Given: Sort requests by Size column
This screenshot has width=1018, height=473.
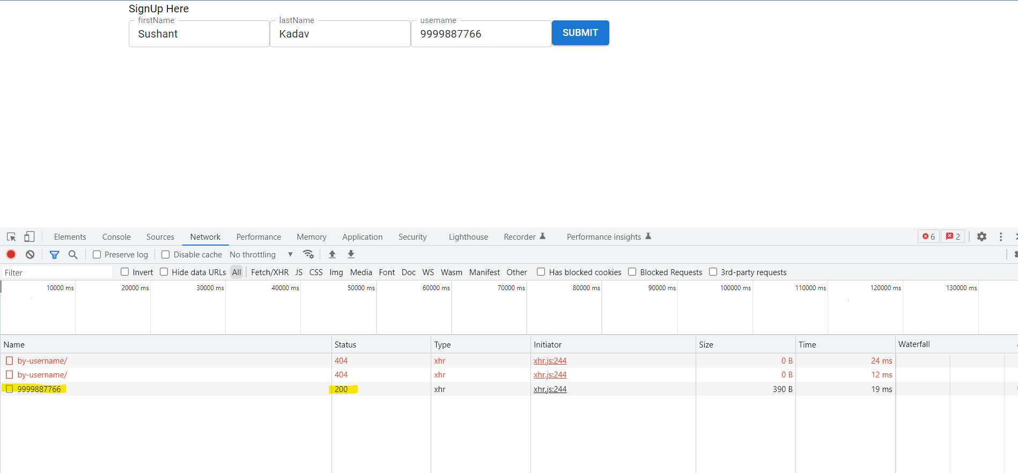Looking at the screenshot, I should 746,344.
